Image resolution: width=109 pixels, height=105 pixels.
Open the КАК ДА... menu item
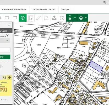click(66, 9)
